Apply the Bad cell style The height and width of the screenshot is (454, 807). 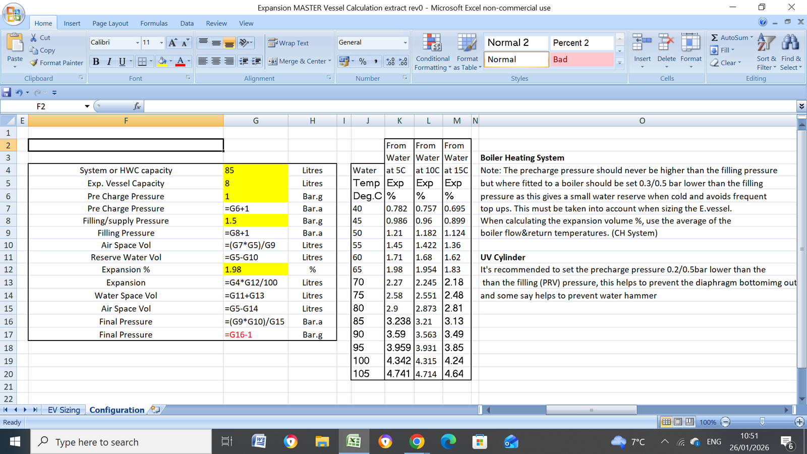(581, 60)
